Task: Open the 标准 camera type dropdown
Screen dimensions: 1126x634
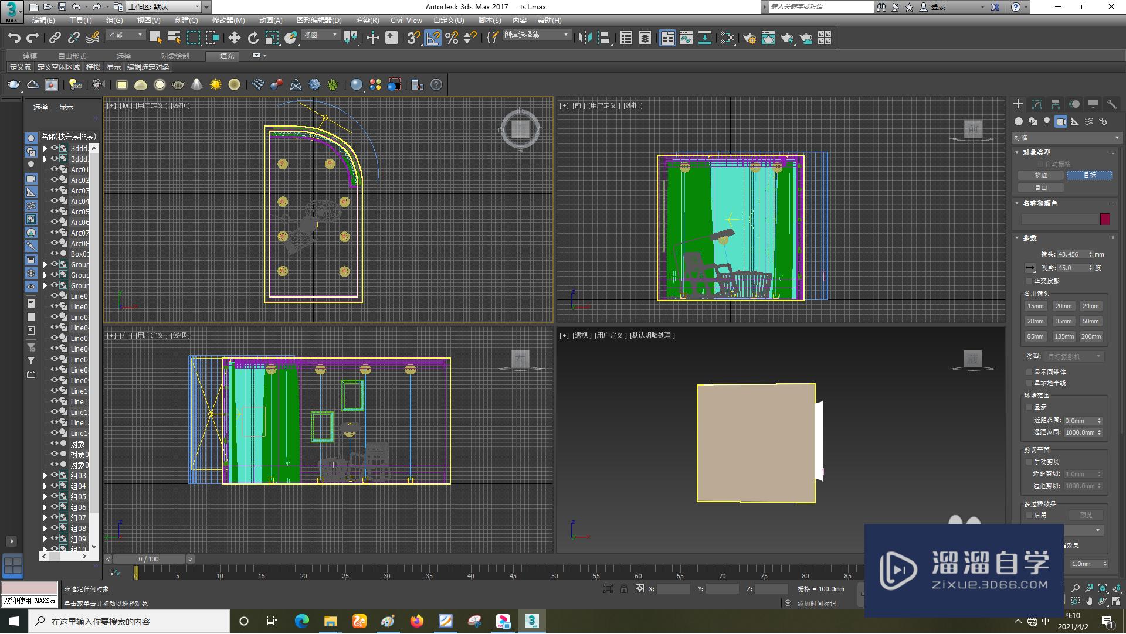Action: (1066, 138)
